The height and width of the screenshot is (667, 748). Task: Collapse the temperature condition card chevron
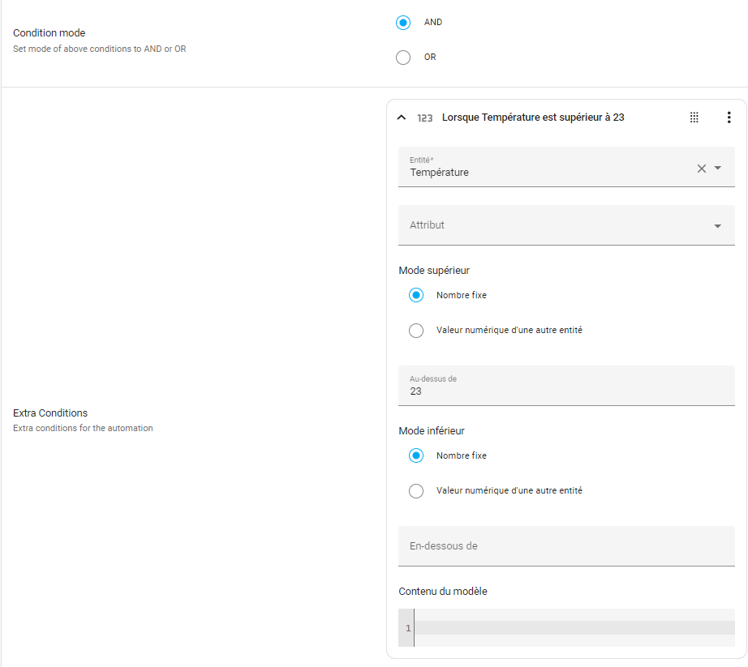(x=401, y=118)
